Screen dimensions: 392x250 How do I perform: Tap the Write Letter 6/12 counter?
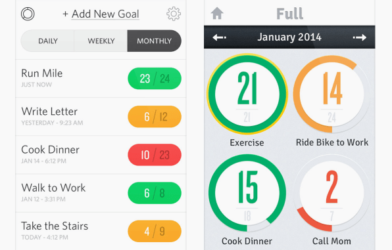[x=155, y=117]
